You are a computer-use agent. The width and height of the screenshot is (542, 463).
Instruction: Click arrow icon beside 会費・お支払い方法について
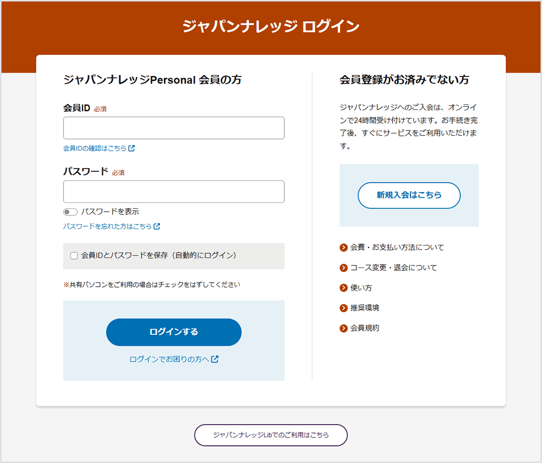343,247
